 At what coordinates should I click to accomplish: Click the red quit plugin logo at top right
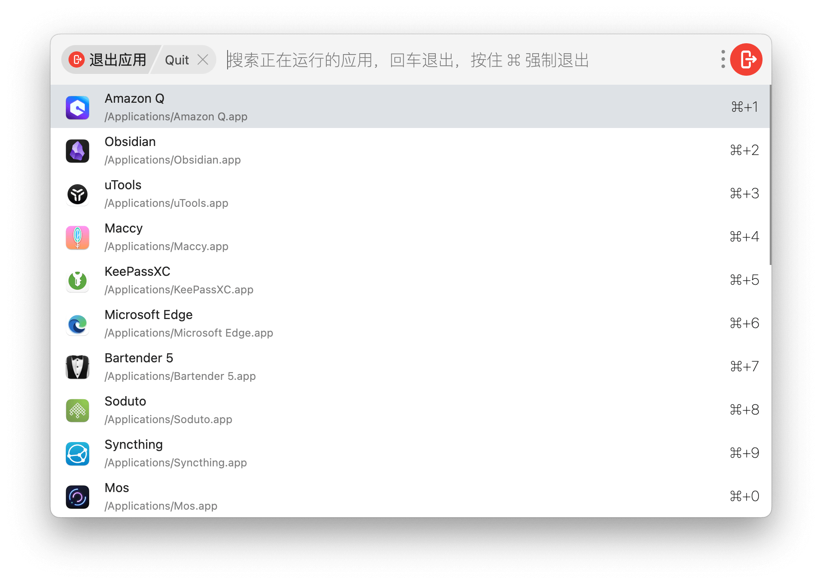(746, 59)
